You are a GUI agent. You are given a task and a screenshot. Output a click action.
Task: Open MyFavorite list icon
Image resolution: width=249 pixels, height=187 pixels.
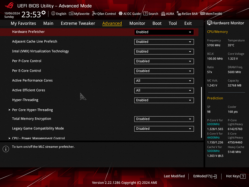[71, 13]
